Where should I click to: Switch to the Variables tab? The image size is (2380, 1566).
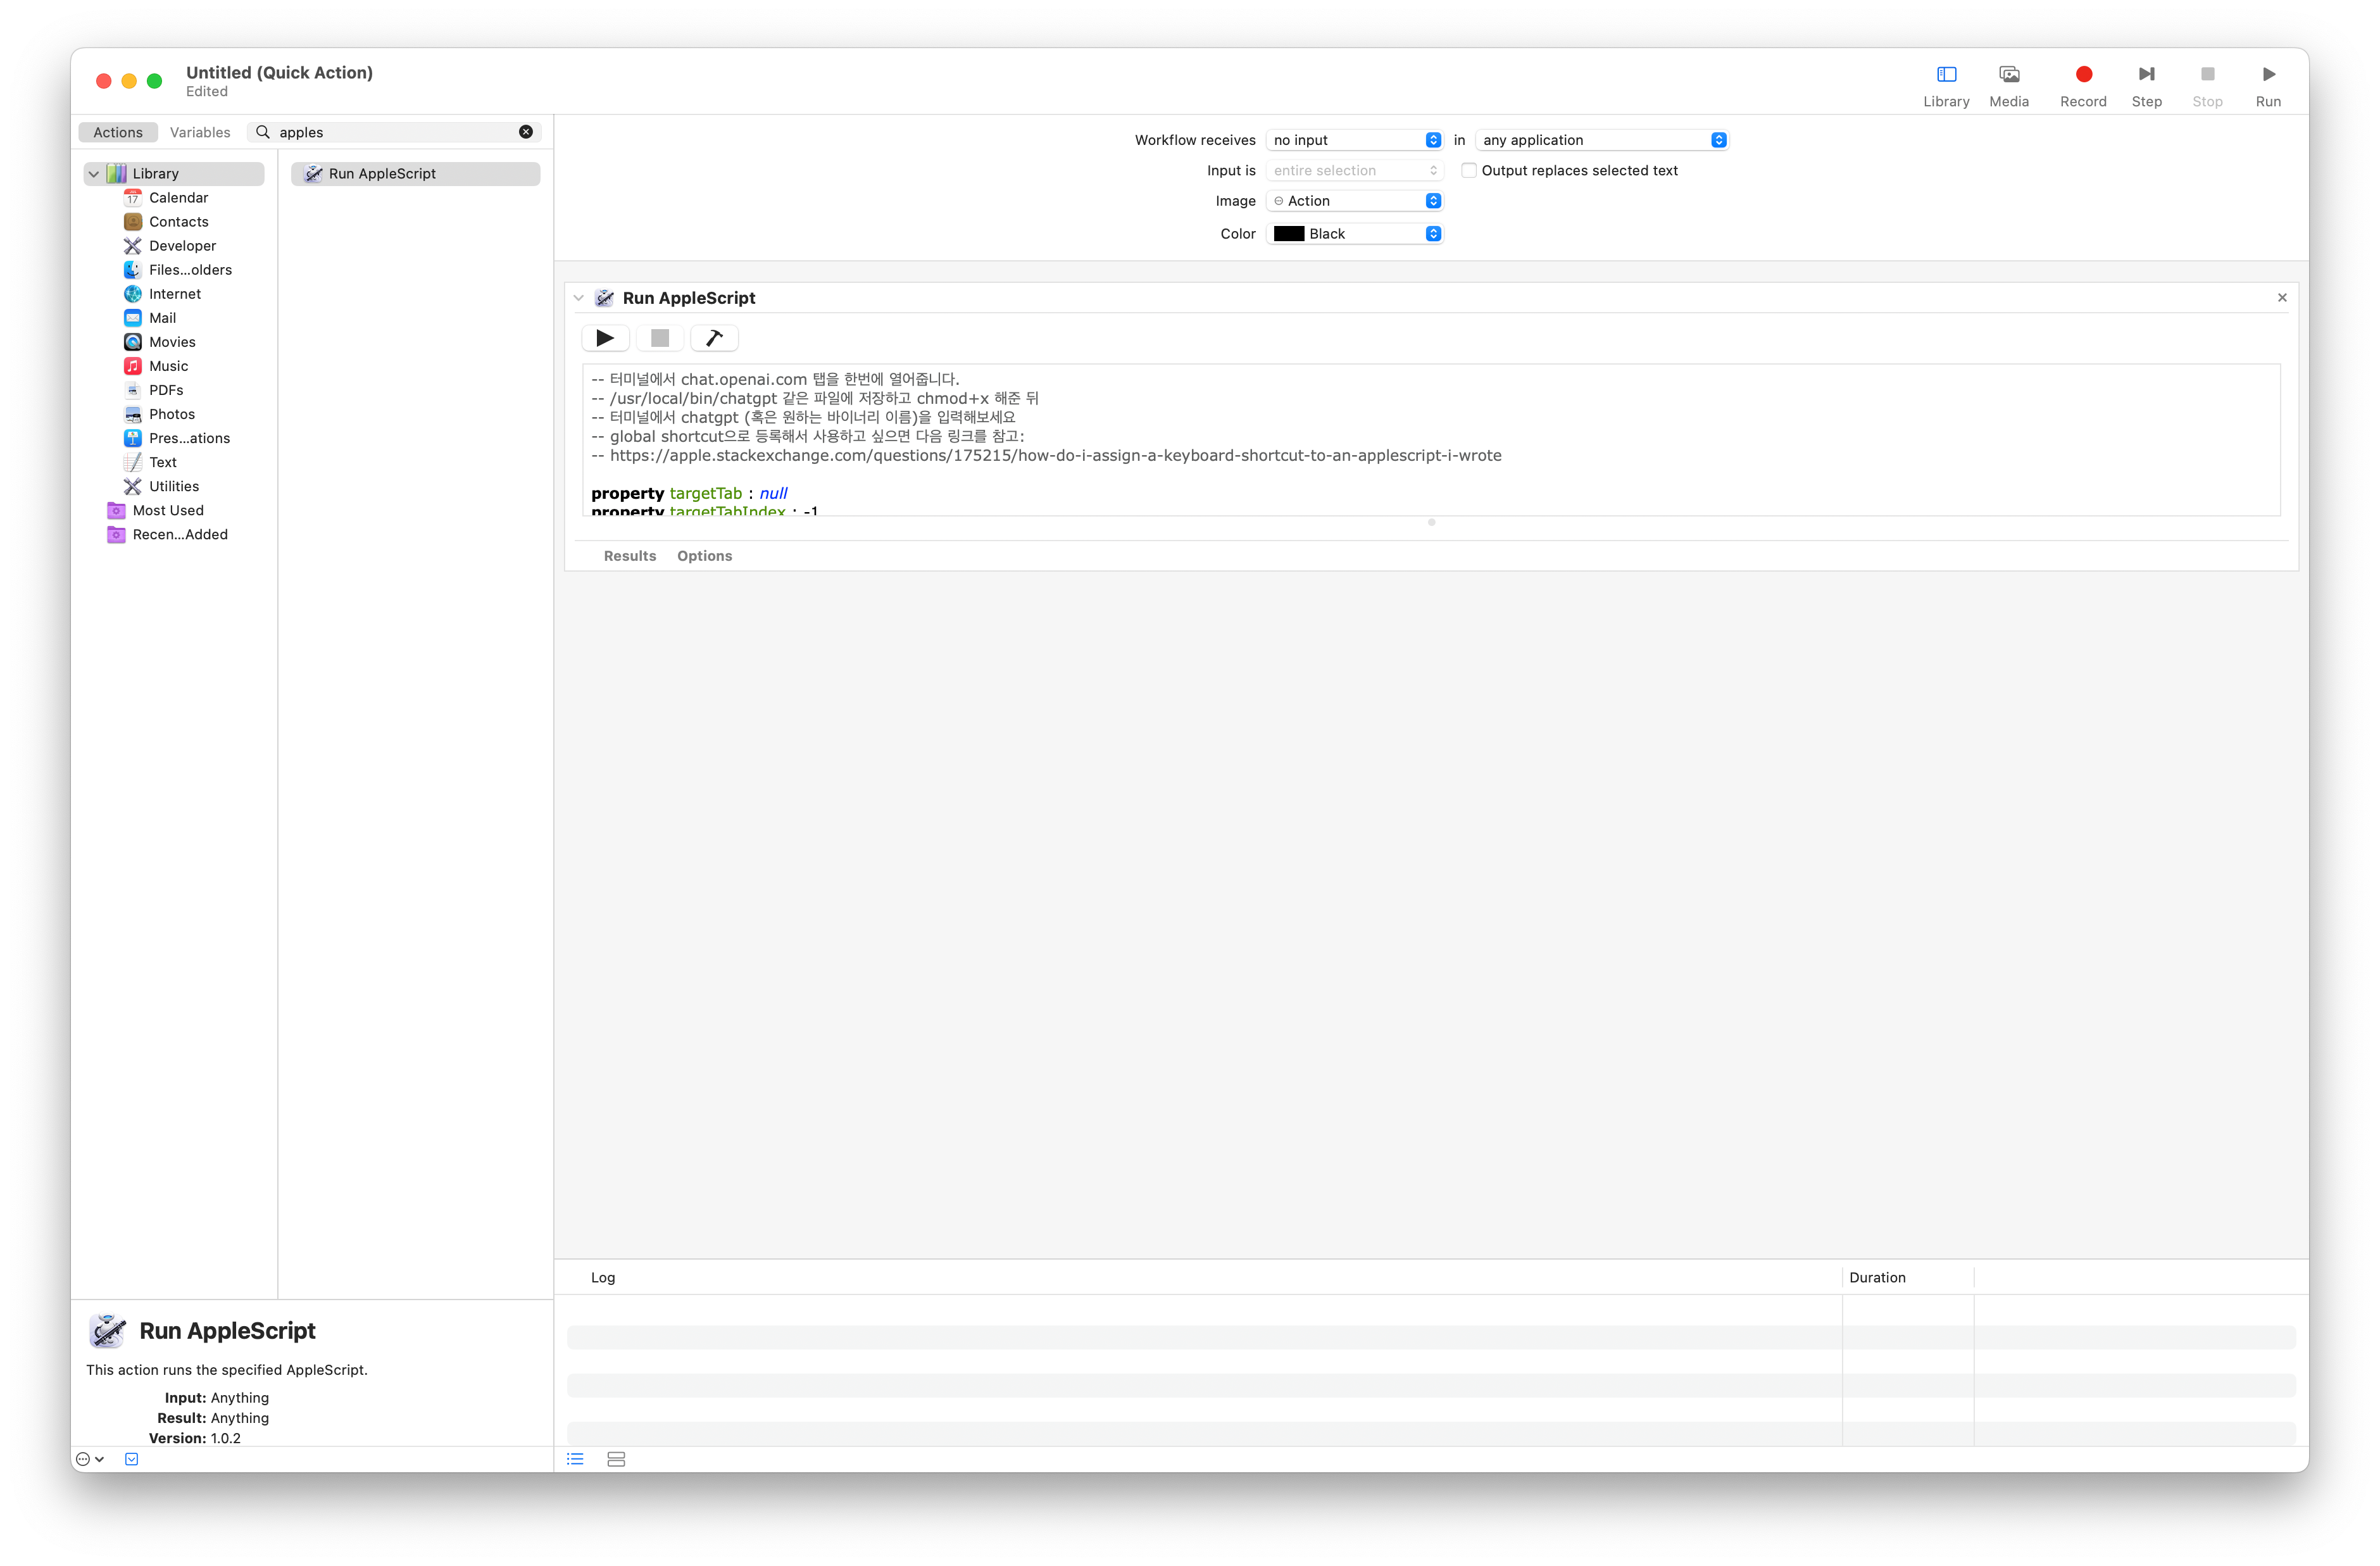click(200, 132)
